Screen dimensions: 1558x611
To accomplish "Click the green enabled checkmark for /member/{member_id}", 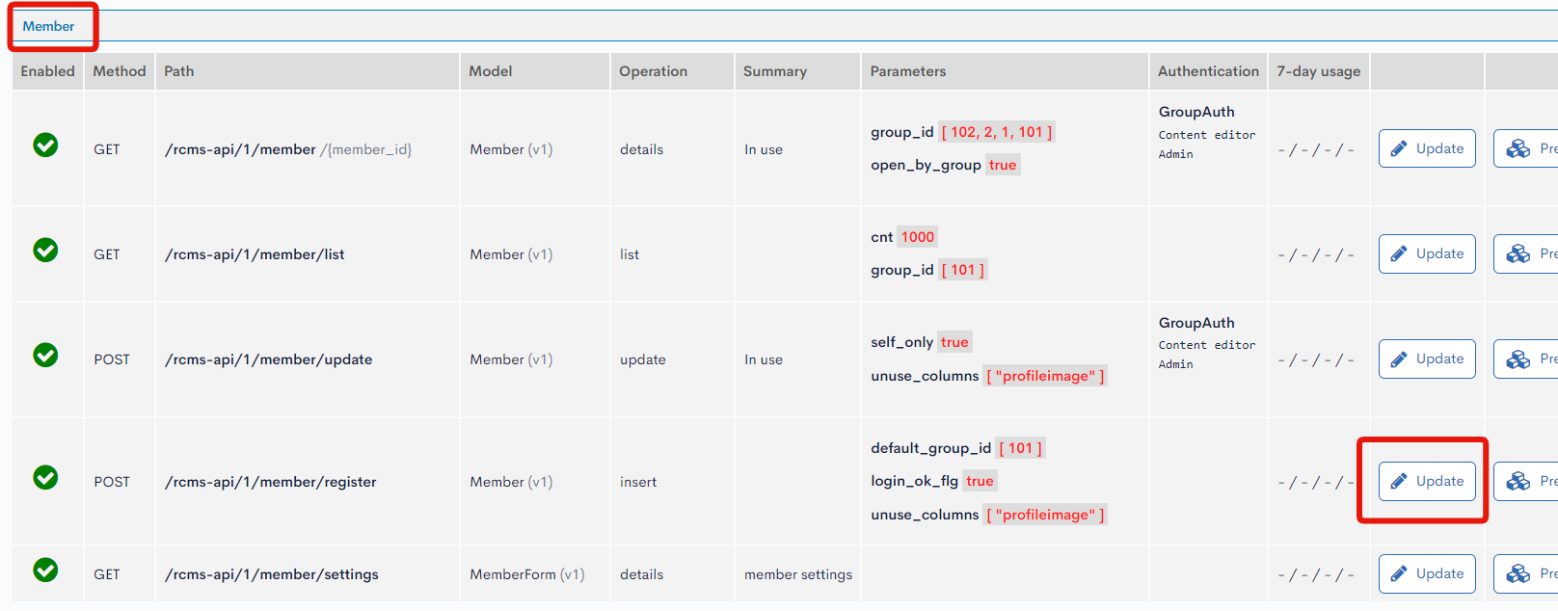I will coord(45,145).
